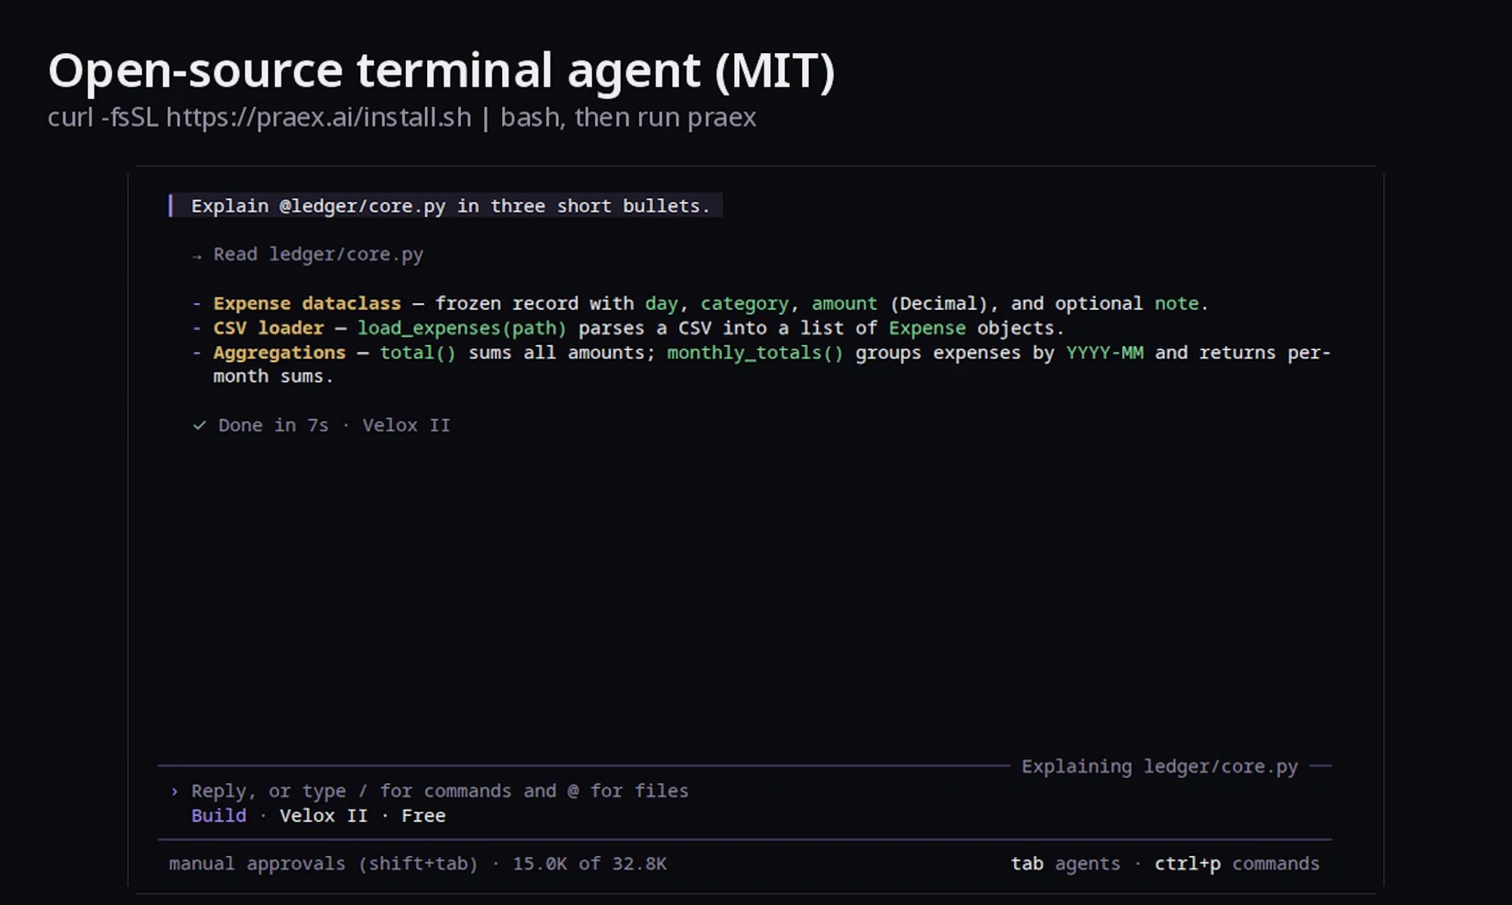Image resolution: width=1512 pixels, height=905 pixels.
Task: Click the green 'category' field name
Action: pyautogui.click(x=745, y=304)
